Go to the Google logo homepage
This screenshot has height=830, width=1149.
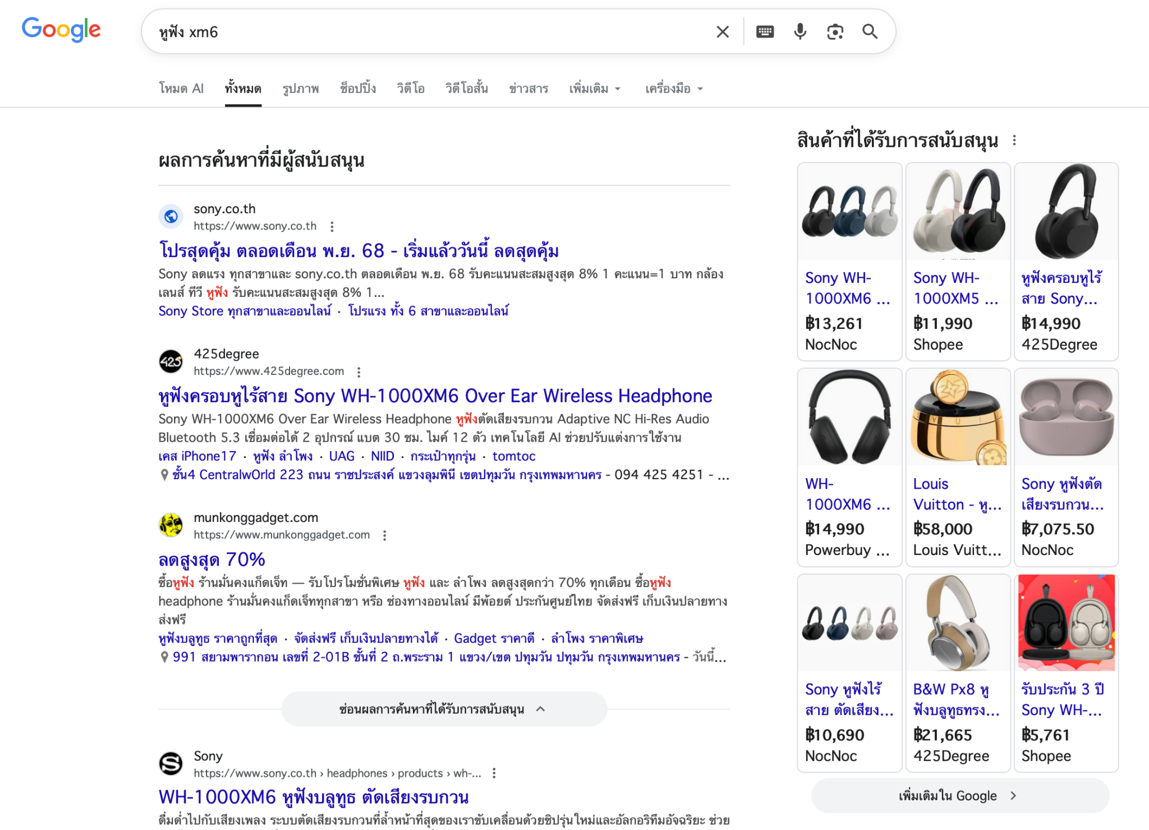[61, 29]
